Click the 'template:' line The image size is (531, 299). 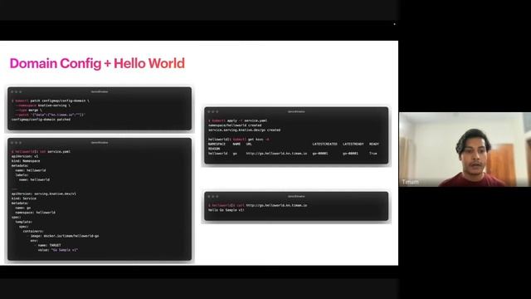pyautogui.click(x=24, y=222)
